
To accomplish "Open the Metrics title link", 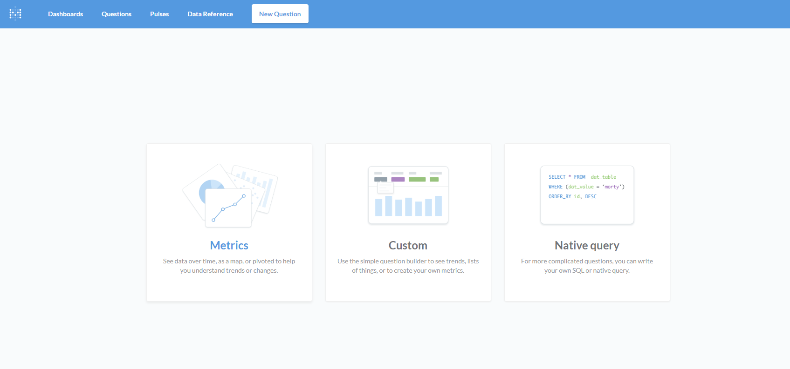I will [x=229, y=245].
